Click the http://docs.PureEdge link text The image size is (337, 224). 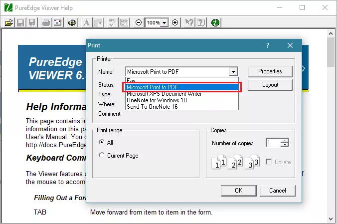tap(56, 145)
